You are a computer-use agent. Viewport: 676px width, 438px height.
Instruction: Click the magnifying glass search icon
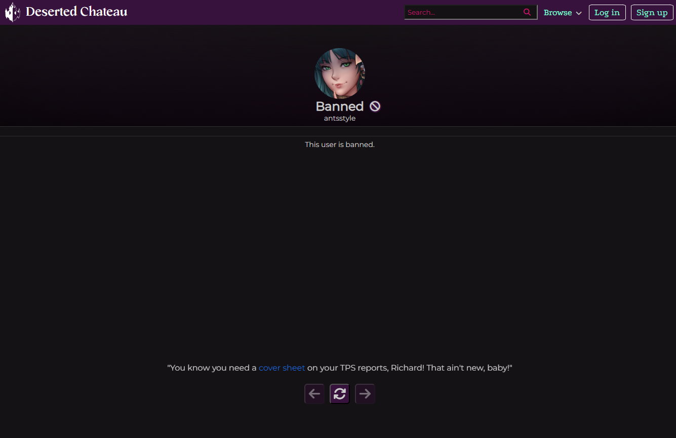tap(527, 12)
